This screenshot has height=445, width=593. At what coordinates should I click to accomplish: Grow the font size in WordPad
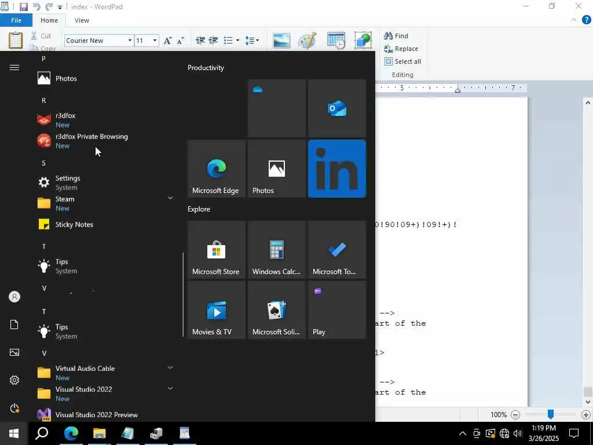point(167,41)
